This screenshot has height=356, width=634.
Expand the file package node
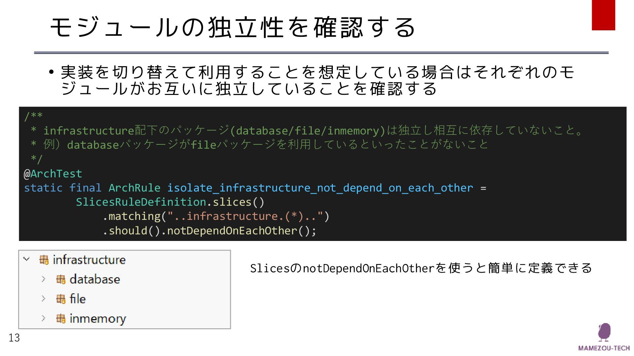pyautogui.click(x=43, y=299)
